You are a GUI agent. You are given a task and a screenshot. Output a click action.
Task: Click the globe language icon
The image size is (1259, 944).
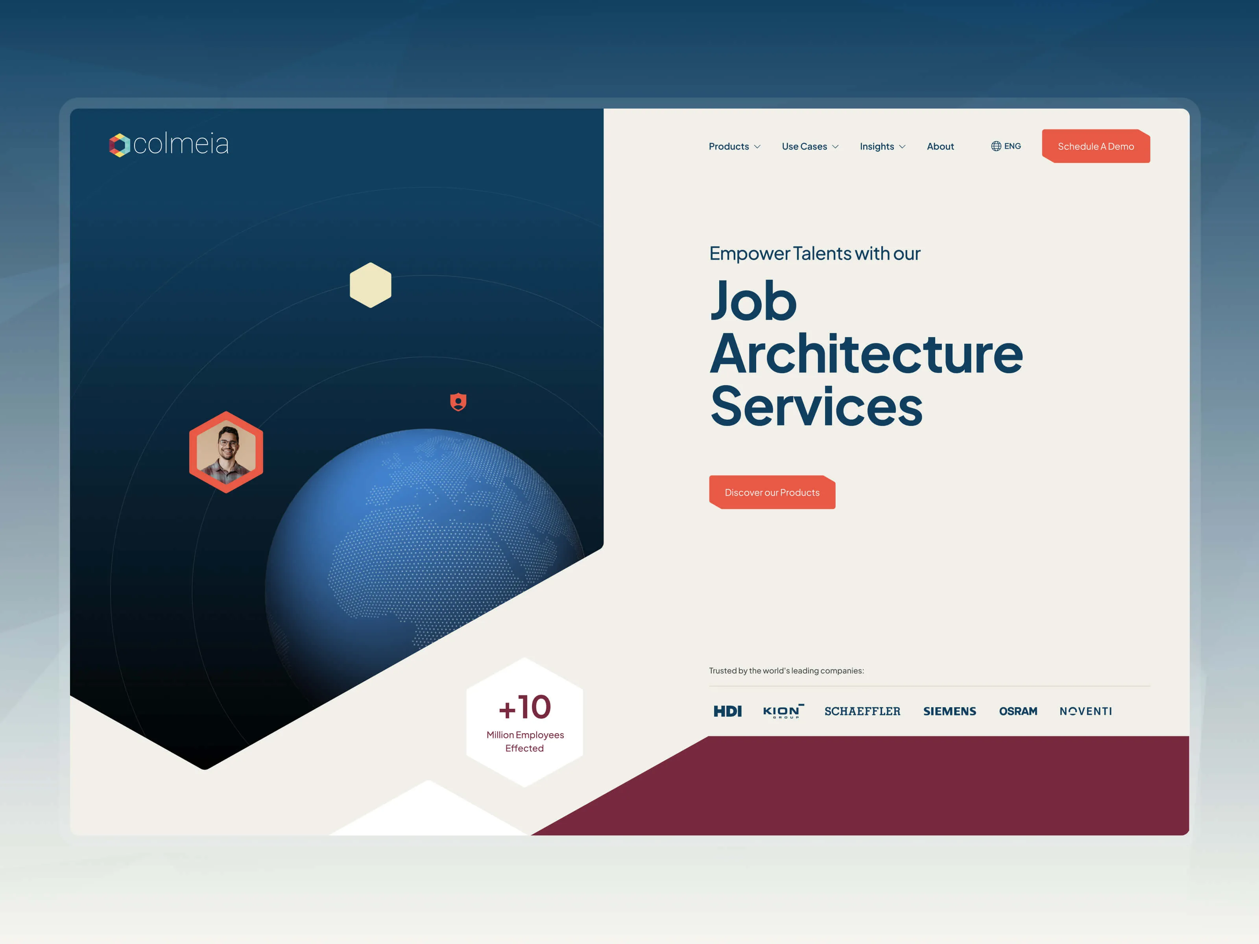coord(996,146)
